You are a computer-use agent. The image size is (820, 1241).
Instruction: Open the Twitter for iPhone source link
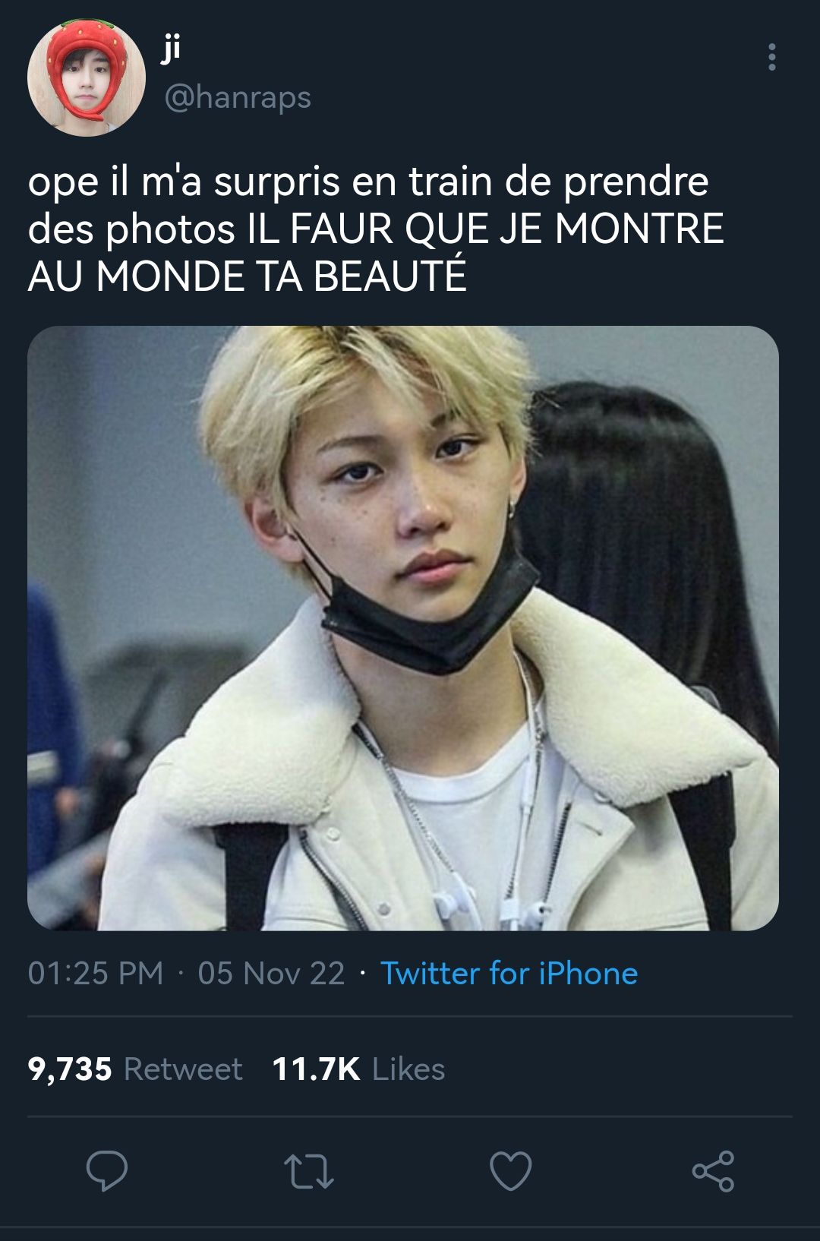click(x=509, y=973)
